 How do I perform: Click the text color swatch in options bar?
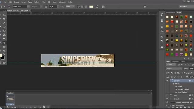pos(91,7)
